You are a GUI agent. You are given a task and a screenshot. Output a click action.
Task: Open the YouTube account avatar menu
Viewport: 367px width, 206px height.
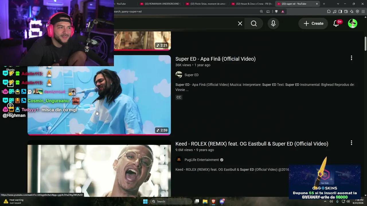pyautogui.click(x=353, y=23)
